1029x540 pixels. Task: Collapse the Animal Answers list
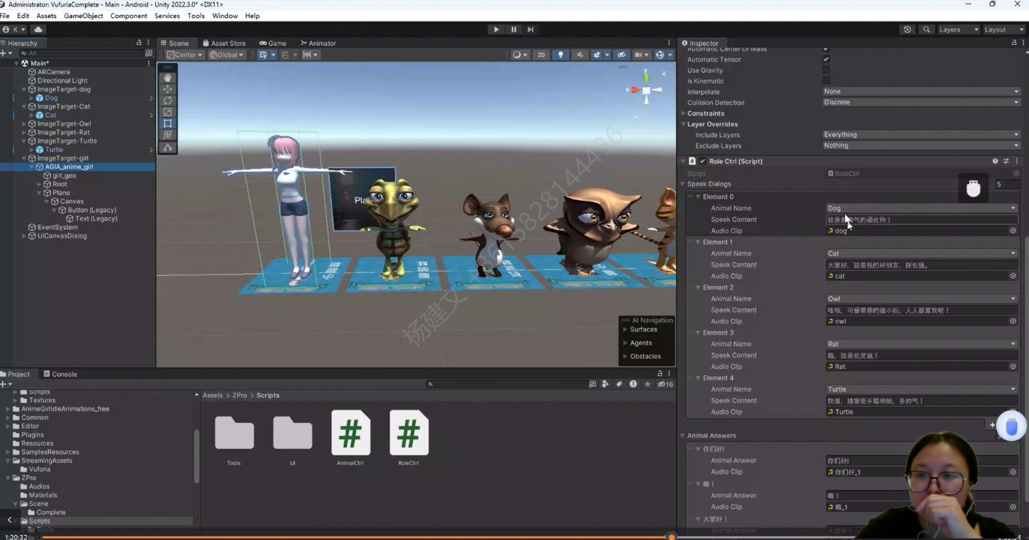[684, 436]
